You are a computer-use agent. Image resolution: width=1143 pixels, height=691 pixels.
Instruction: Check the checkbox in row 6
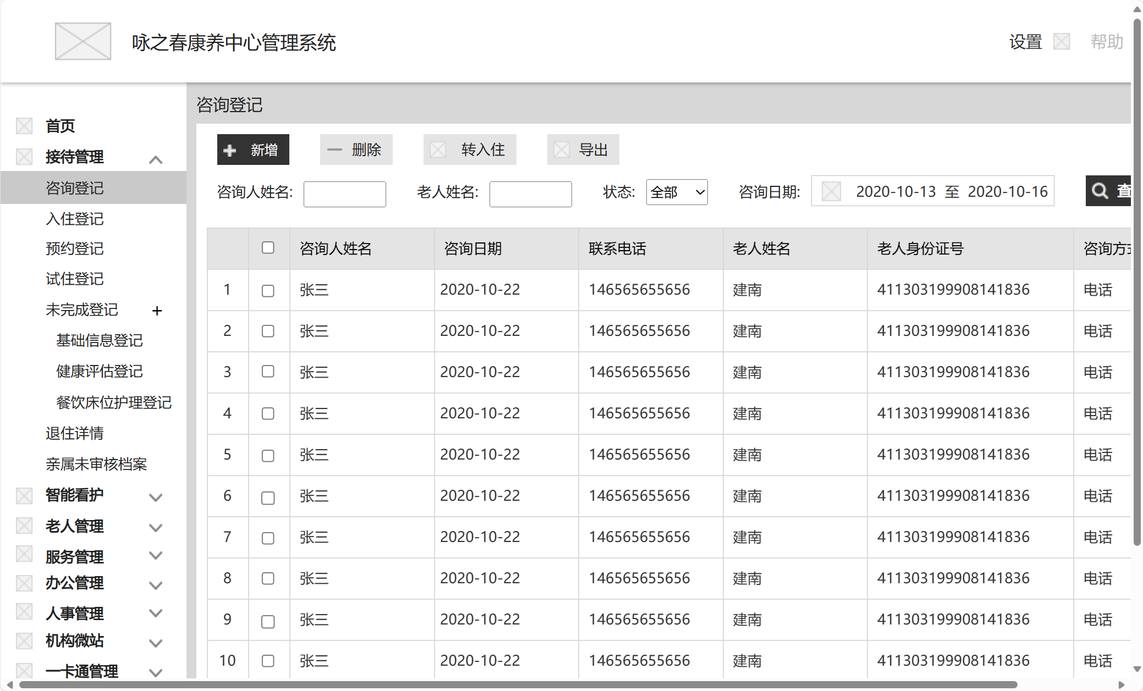(268, 498)
